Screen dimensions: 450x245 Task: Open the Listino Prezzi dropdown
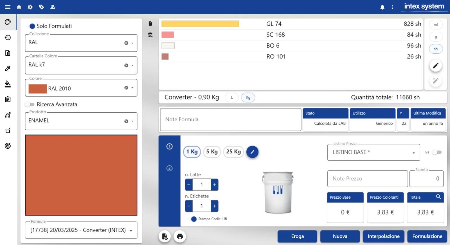point(373,152)
